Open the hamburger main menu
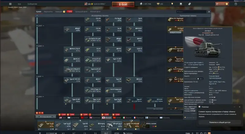Image resolution: width=245 pixels, height=134 pixels. click(x=10, y=4)
